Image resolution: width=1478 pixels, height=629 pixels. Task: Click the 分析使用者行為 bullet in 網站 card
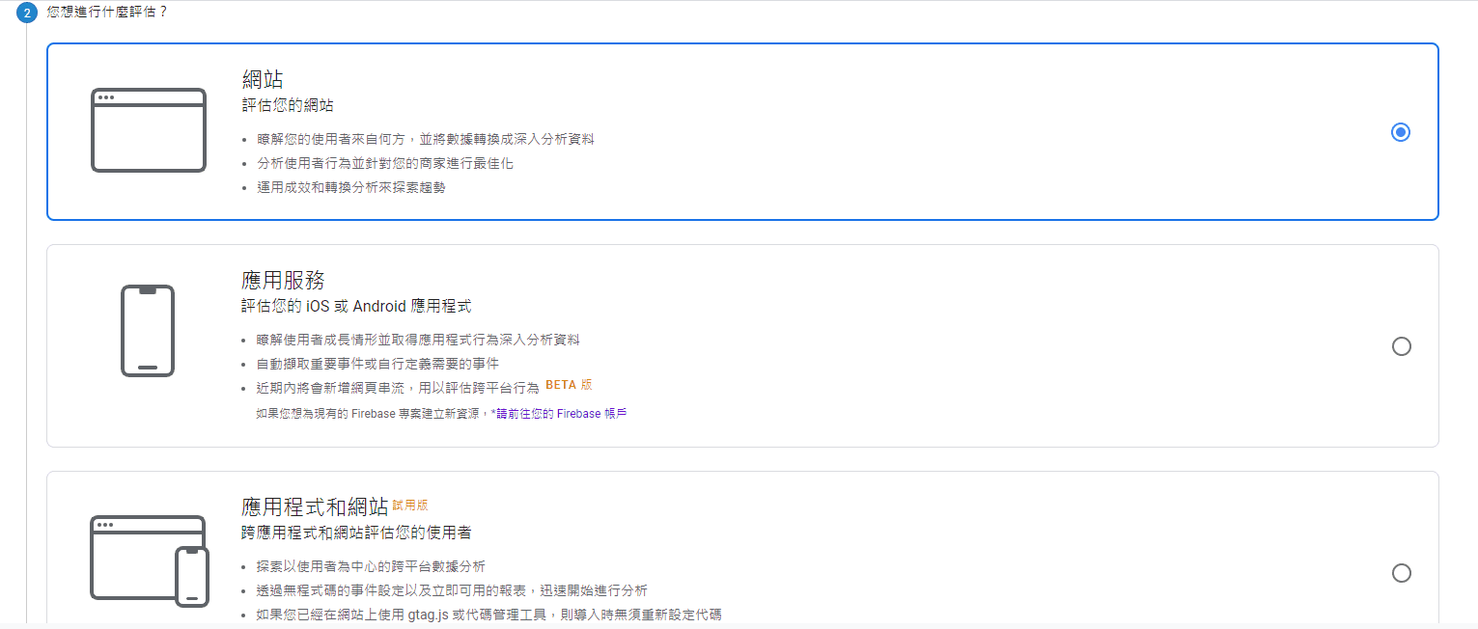click(385, 163)
